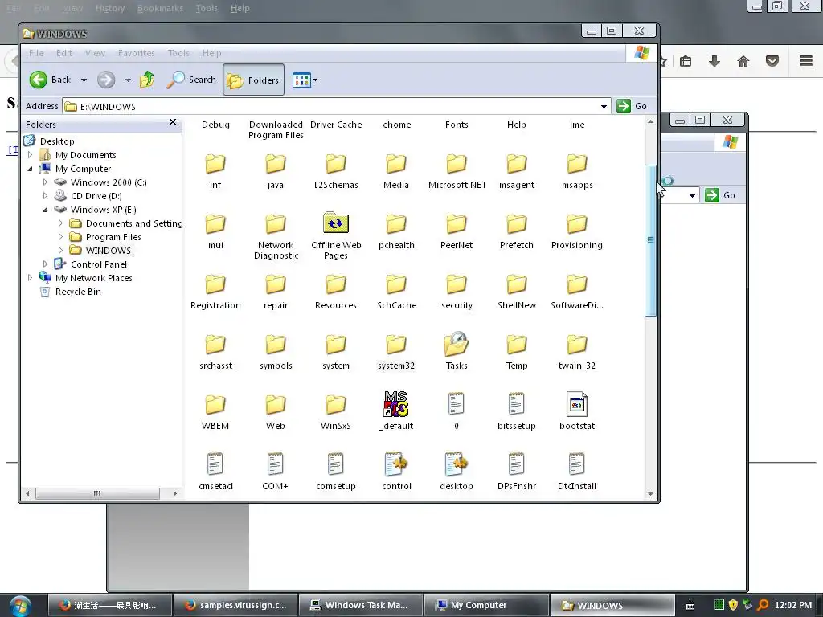Collapse the Windows XP (E:) node
This screenshot has height=617, width=823.
point(45,210)
